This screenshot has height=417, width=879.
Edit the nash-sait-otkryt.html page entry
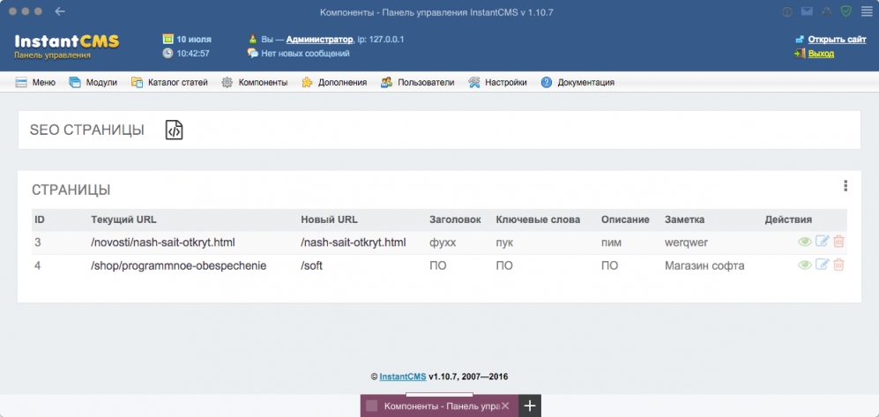pos(822,242)
